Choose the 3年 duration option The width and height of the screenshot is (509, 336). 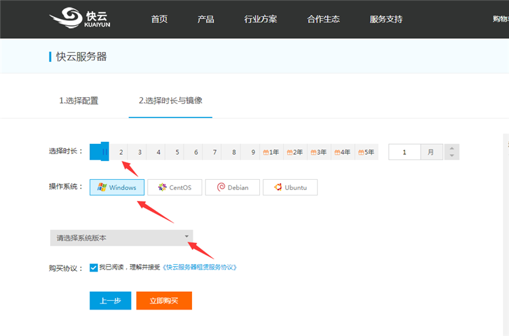click(x=318, y=152)
